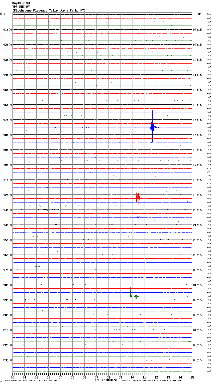Screen dimensions: 212x384
Task: Click the bottom-axis minute label 15
Action: (x=192, y=377)
